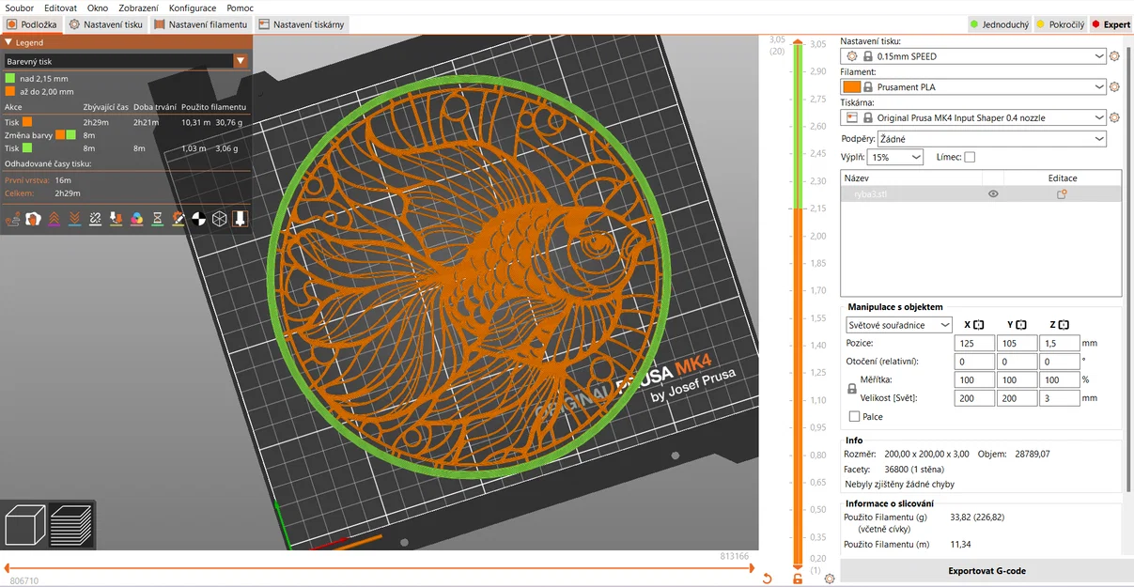Image resolution: width=1134 pixels, height=587 pixels.
Task: Enable the Palce checkbox
Action: pyautogui.click(x=854, y=417)
